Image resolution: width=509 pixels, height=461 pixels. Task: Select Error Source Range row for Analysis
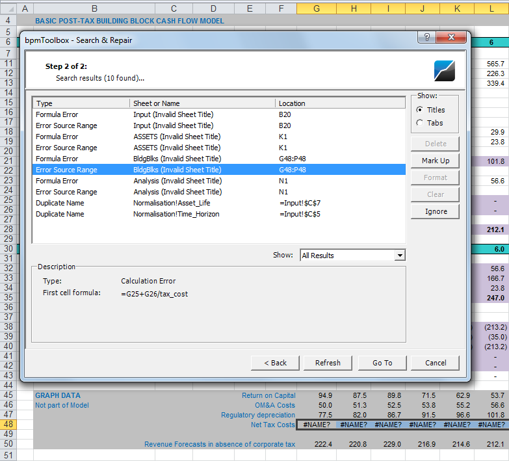click(219, 192)
